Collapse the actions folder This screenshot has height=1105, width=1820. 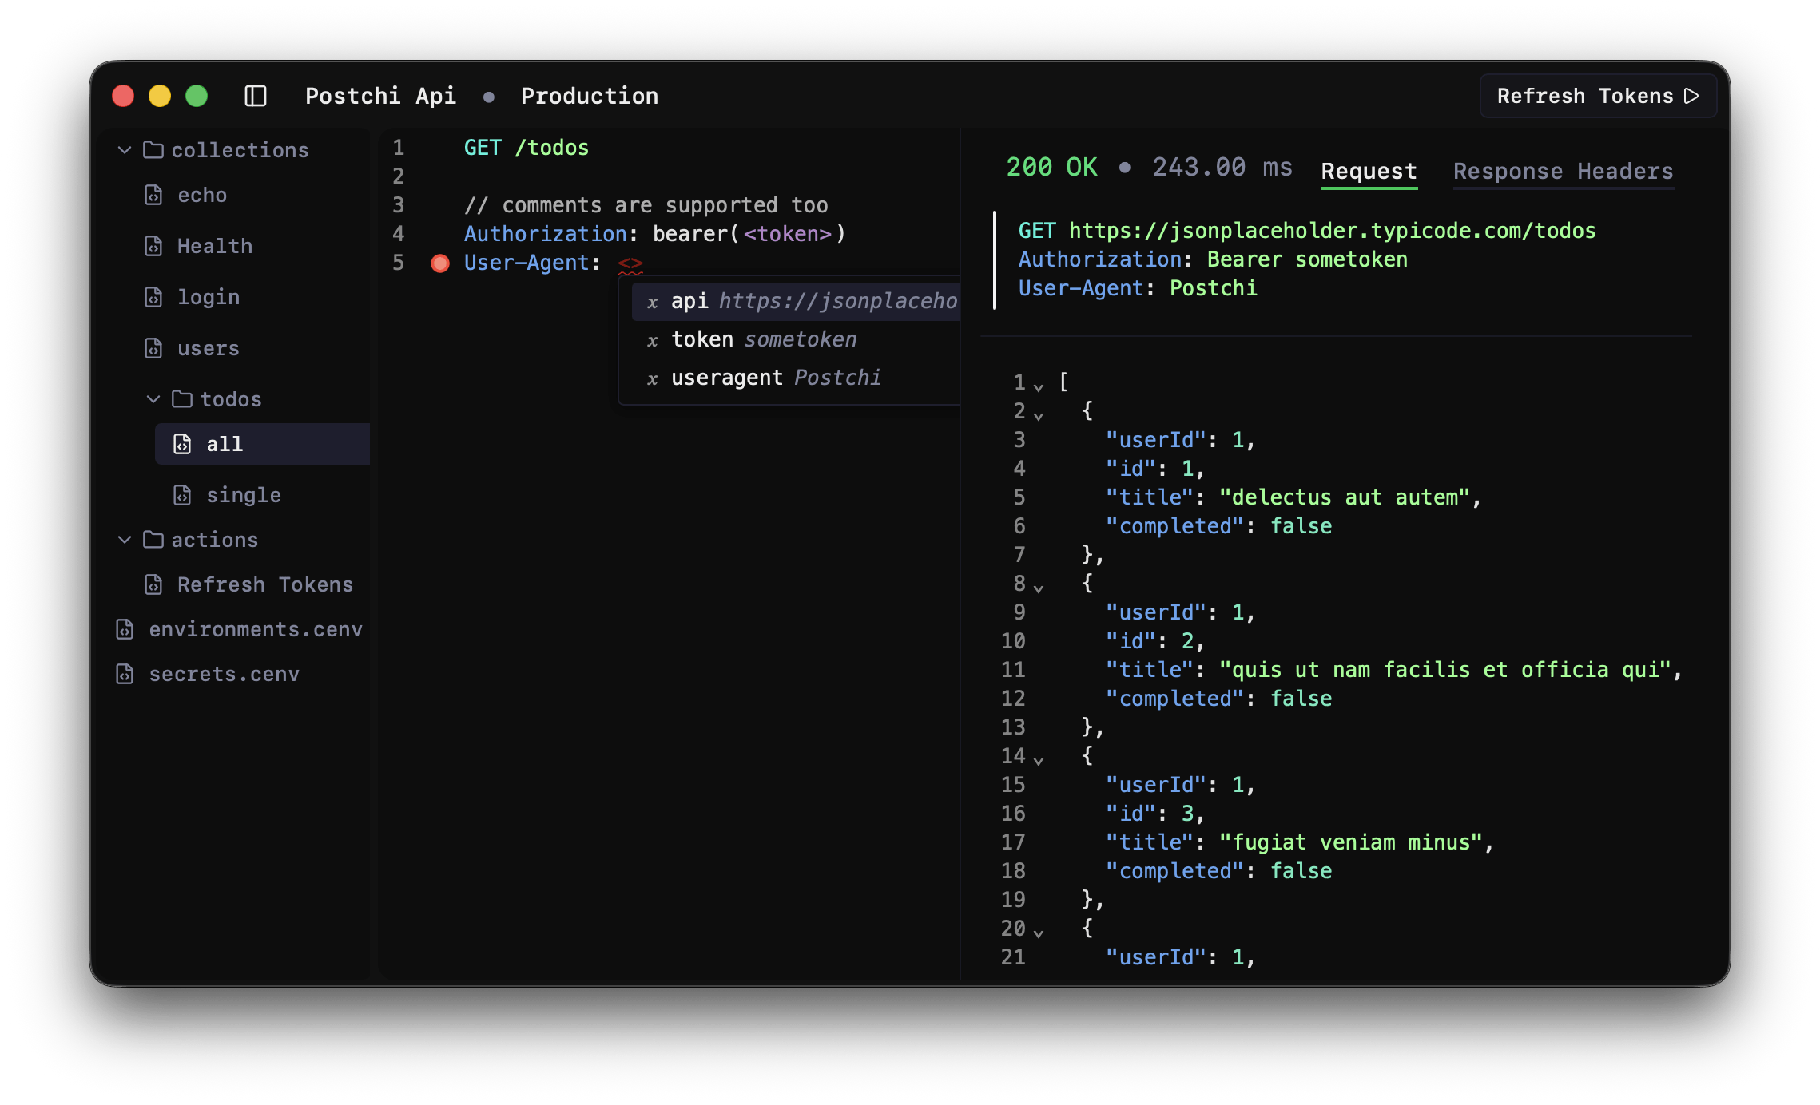pos(125,540)
